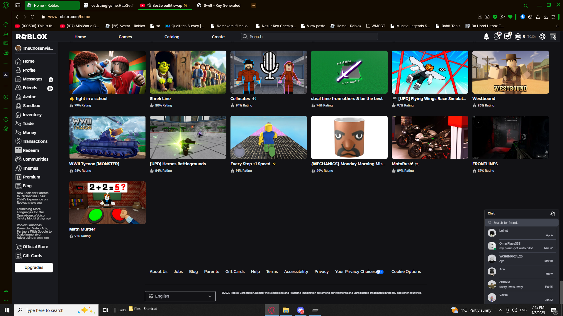Expand the English language dropdown
Viewport: 563px width, 316px height.
pyautogui.click(x=180, y=296)
